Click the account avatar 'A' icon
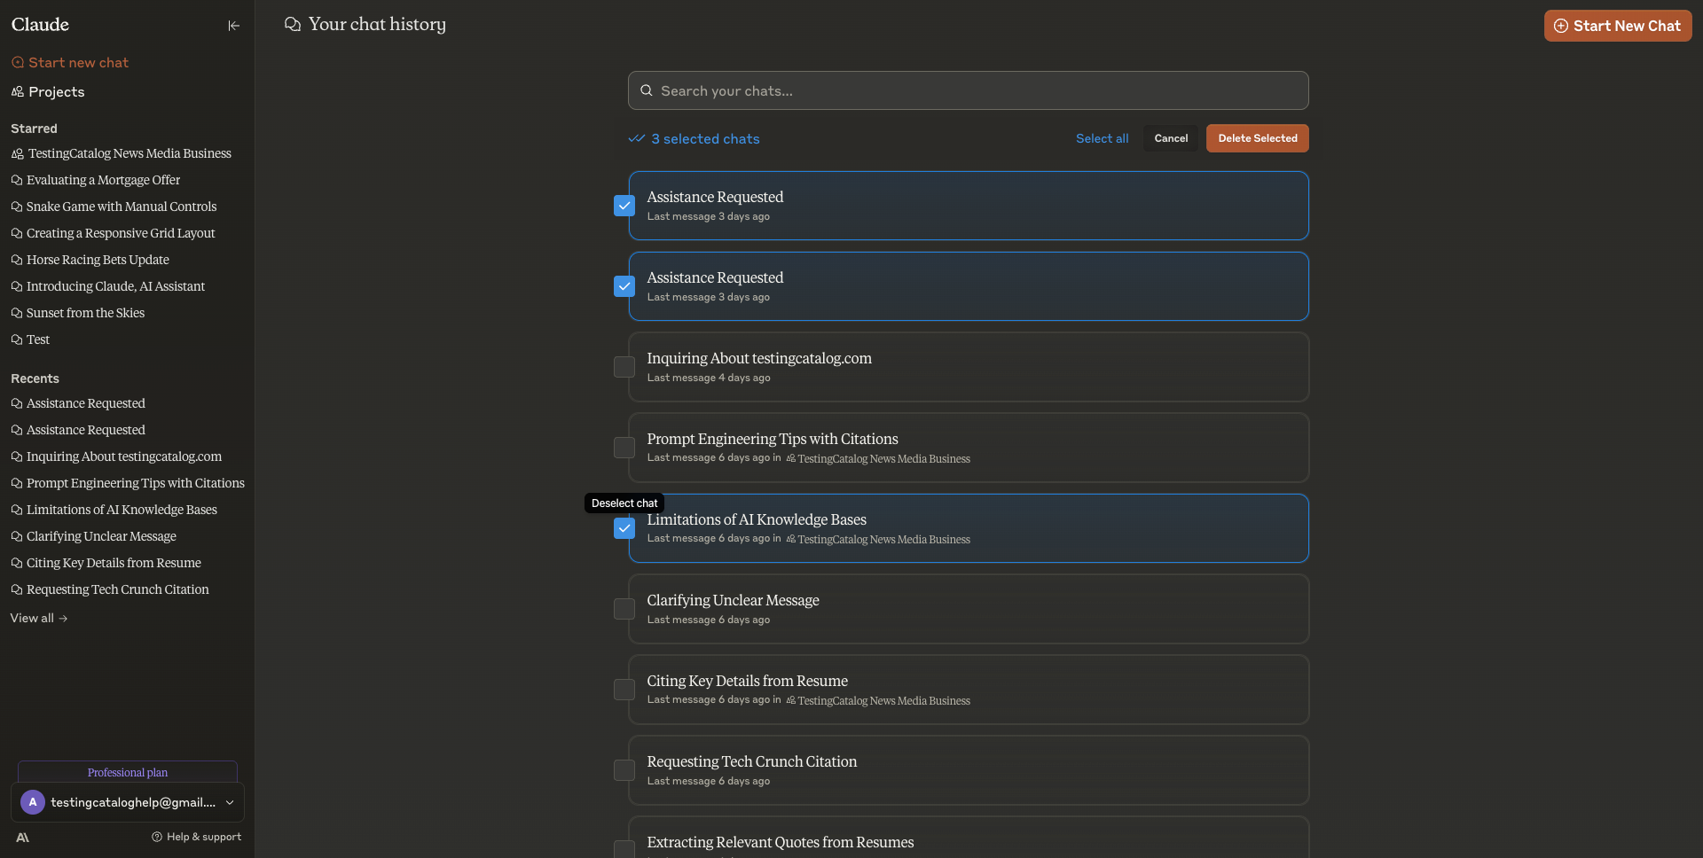The image size is (1703, 858). 33,802
